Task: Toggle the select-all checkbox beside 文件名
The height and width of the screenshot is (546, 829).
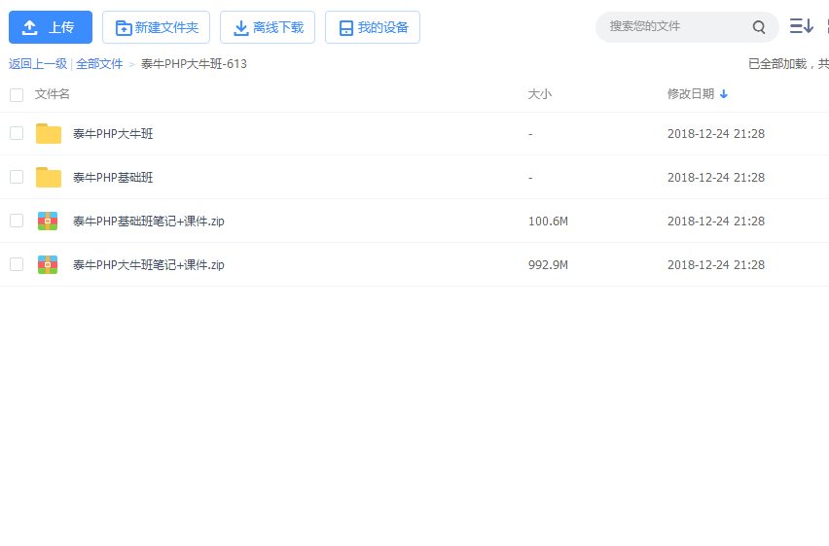Action: pyautogui.click(x=17, y=94)
